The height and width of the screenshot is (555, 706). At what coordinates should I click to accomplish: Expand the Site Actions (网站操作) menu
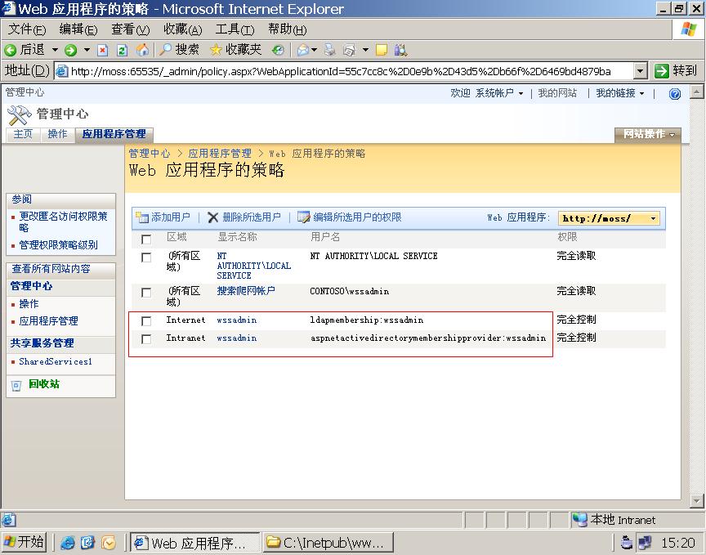(x=649, y=135)
